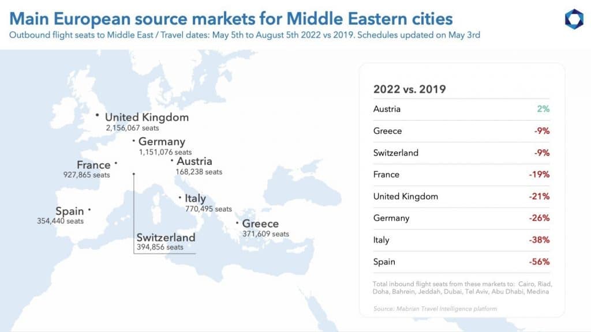Click the '-26%' value

point(540,218)
